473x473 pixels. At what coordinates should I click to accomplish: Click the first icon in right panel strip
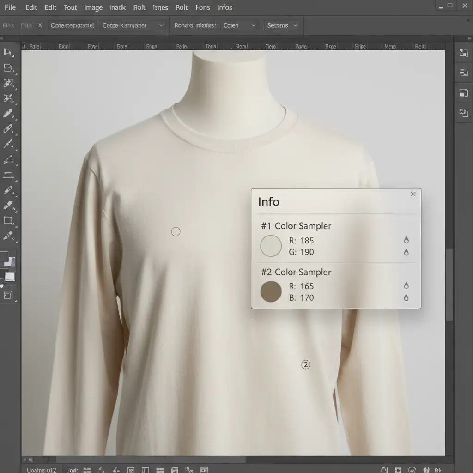tap(463, 53)
